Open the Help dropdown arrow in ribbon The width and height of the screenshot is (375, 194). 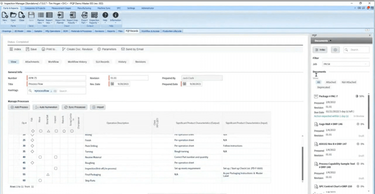[105, 23]
